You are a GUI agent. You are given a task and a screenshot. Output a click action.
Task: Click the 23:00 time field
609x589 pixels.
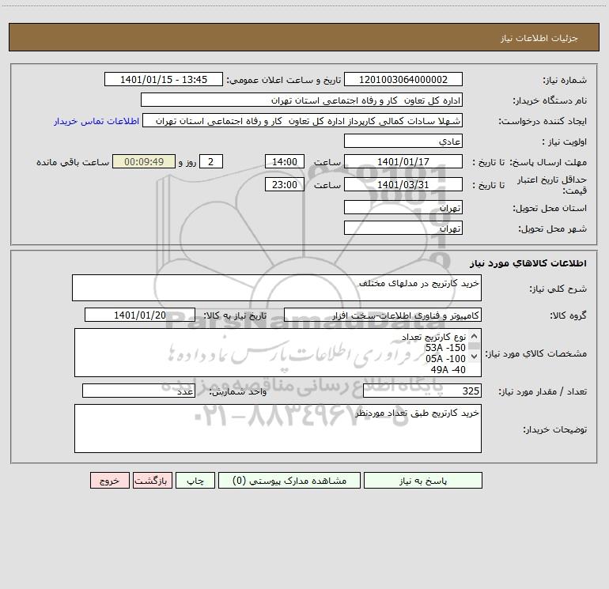[x=284, y=184]
